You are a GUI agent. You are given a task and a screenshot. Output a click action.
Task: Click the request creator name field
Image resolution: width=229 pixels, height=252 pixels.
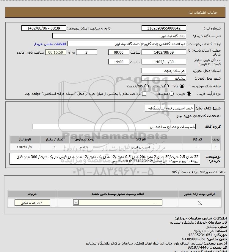coord(127,44)
